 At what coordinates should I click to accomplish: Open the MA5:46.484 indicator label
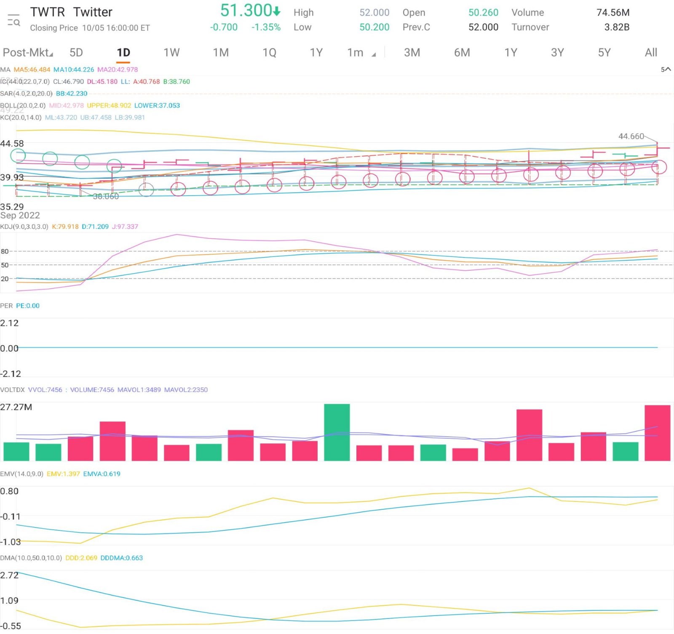(32, 69)
